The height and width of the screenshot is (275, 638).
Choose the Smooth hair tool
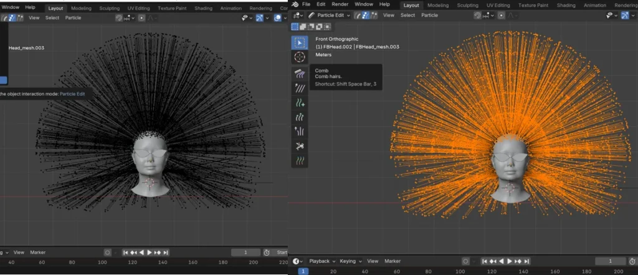click(x=300, y=88)
